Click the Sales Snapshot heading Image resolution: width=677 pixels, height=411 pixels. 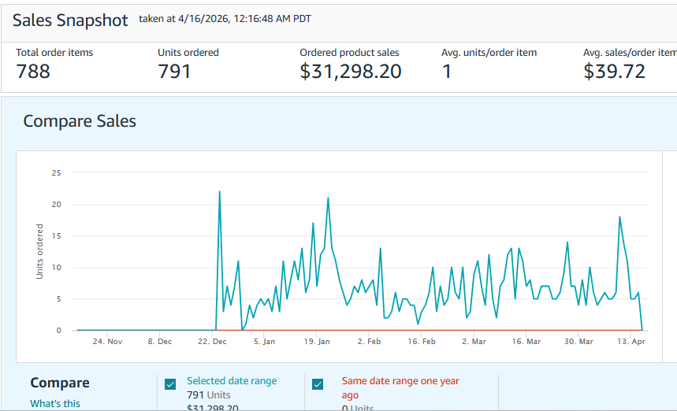coord(70,20)
